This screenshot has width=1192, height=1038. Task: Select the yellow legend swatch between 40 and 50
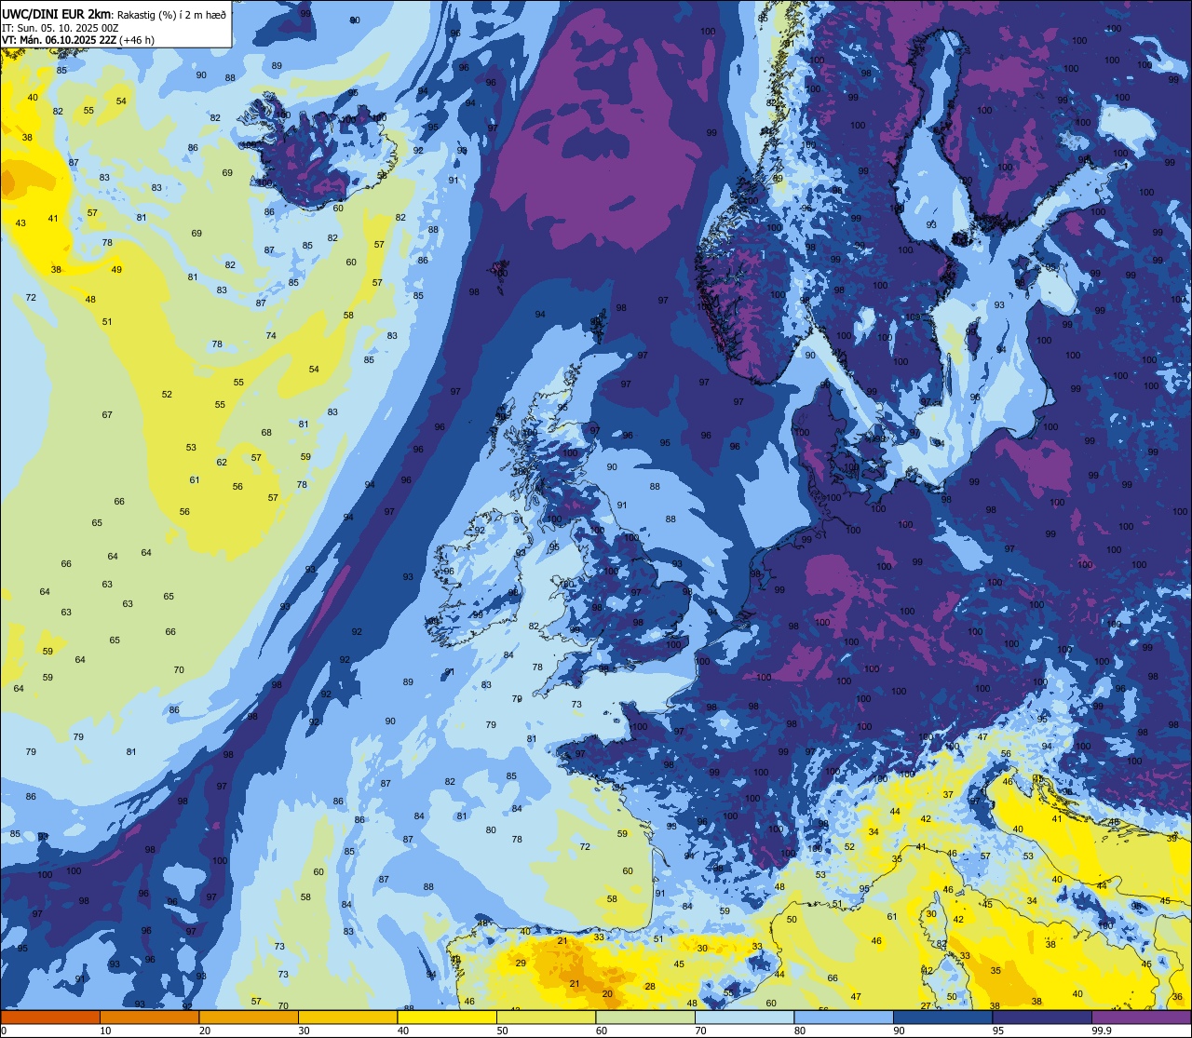(x=447, y=1017)
